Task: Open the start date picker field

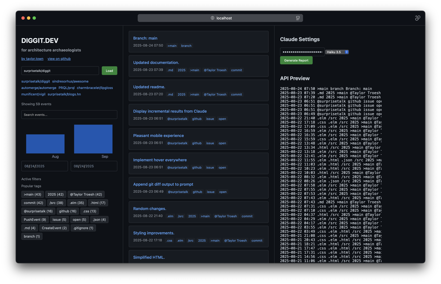Action: [44, 166]
